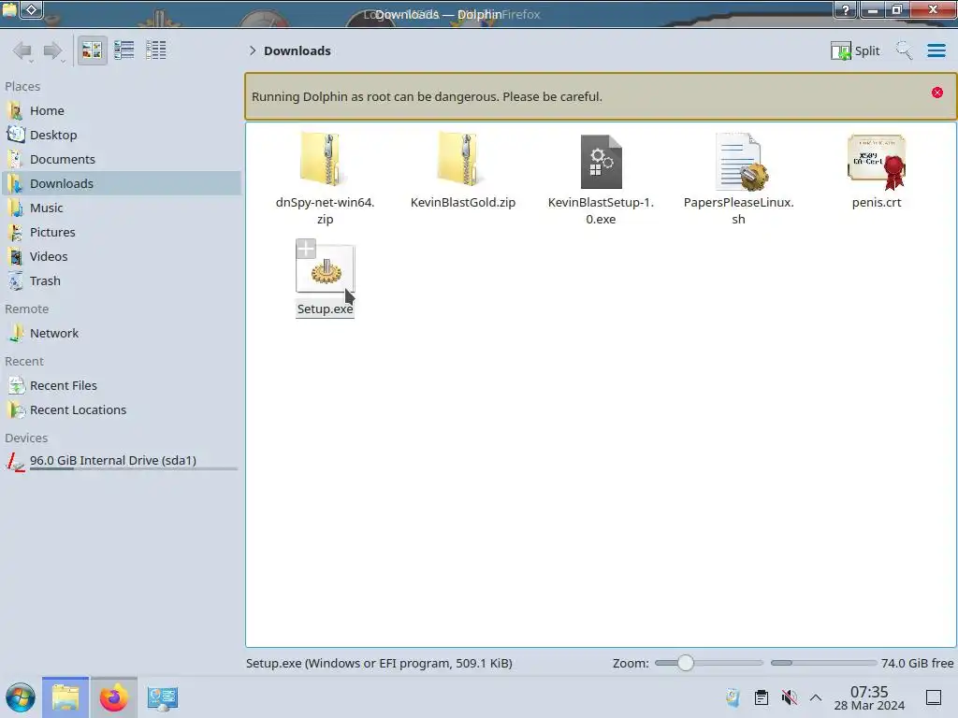The image size is (958, 718).
Task: Open the window menu icon in titlebar
Action: point(9,9)
